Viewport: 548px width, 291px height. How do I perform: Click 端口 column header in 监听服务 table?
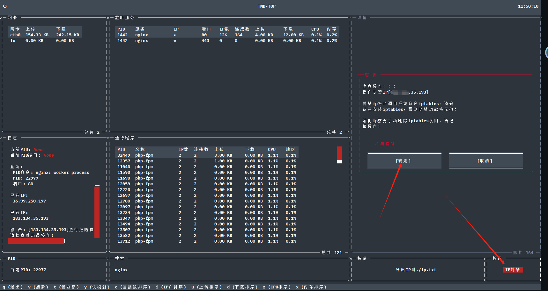point(206,29)
